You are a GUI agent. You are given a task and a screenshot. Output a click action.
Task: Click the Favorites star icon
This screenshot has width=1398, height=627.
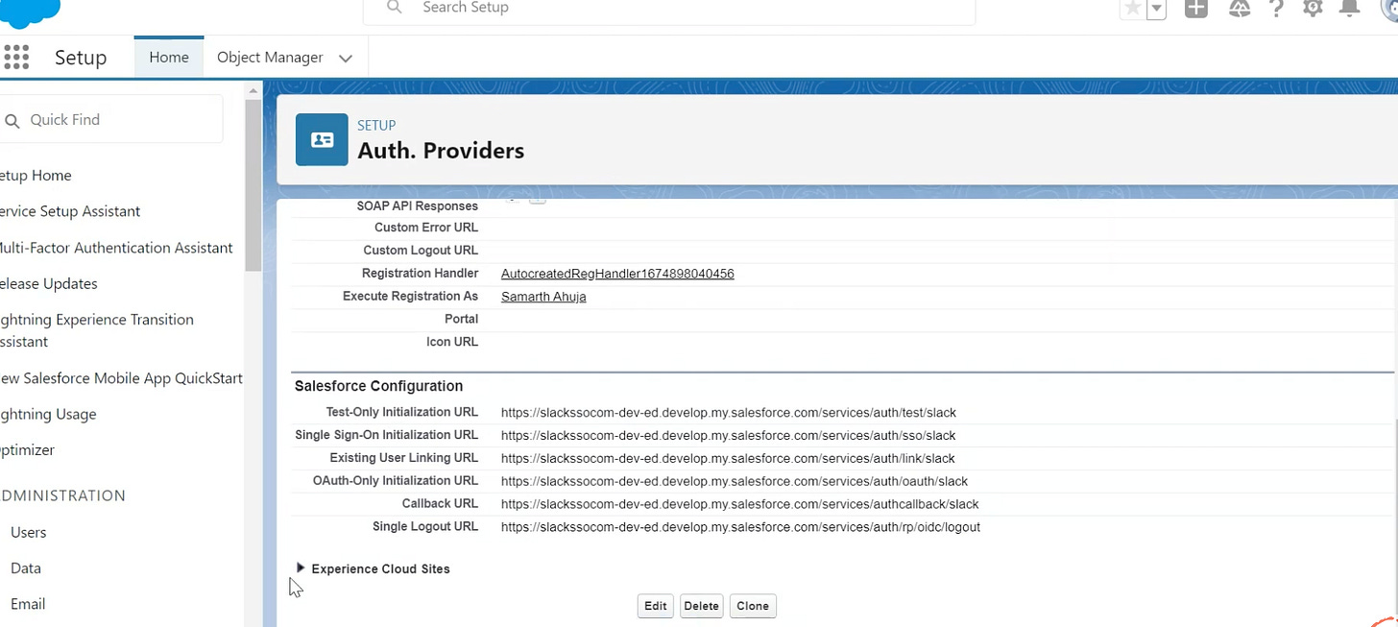(1133, 8)
